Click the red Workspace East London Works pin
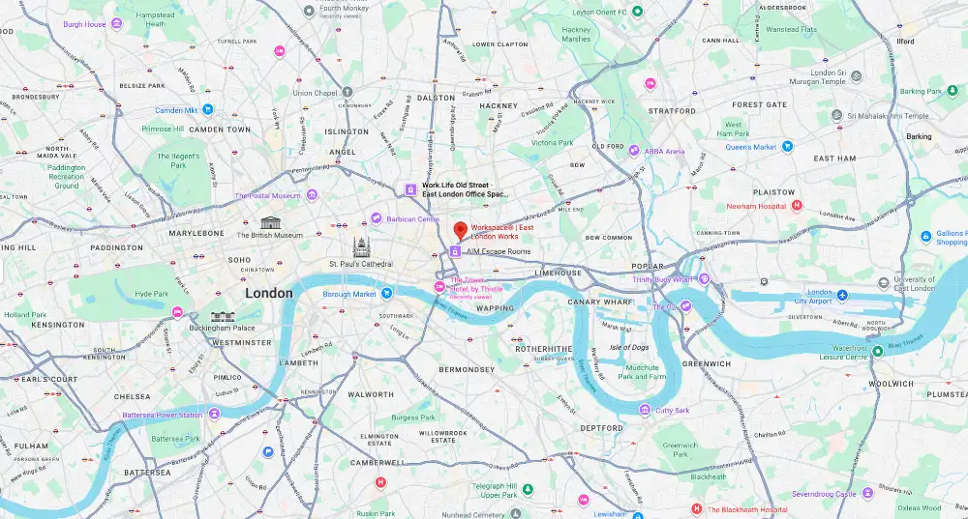Image resolution: width=968 pixels, height=519 pixels. pos(460,231)
